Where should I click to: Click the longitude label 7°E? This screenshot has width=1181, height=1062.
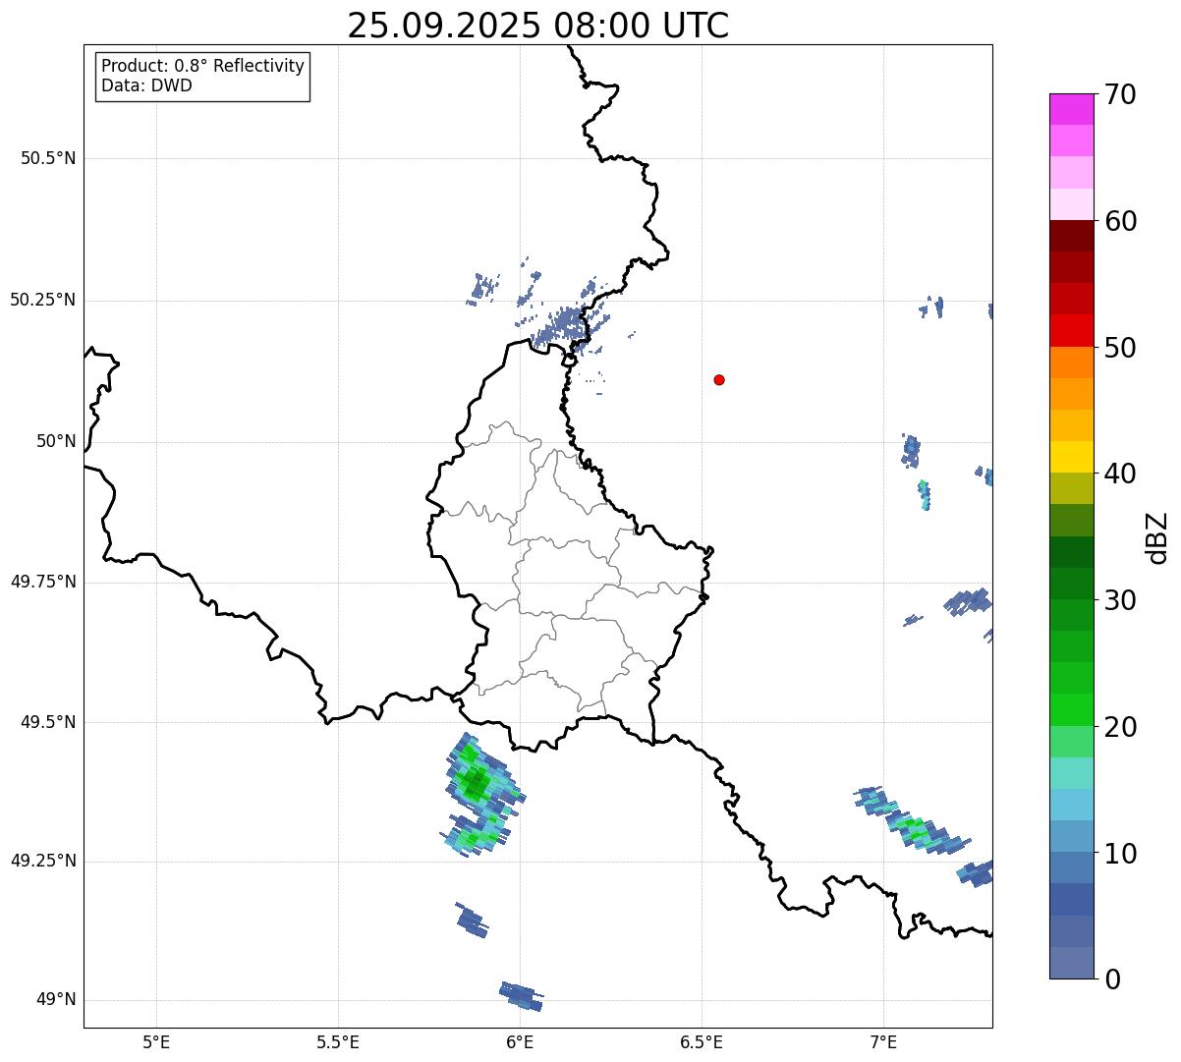pyautogui.click(x=883, y=1041)
